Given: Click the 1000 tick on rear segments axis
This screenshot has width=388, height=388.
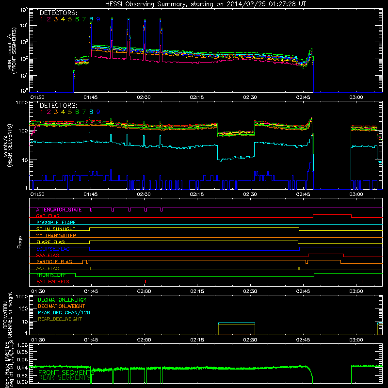Looking at the screenshot, I should 22,103.
